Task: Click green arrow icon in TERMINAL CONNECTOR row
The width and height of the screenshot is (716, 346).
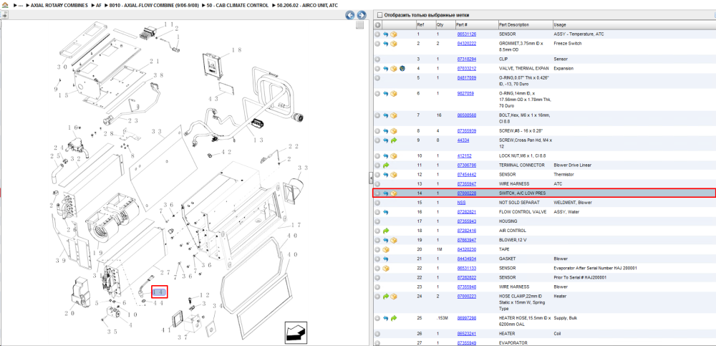Action: click(385, 165)
